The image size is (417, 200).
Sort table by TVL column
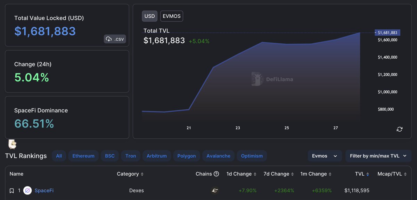[362, 174]
